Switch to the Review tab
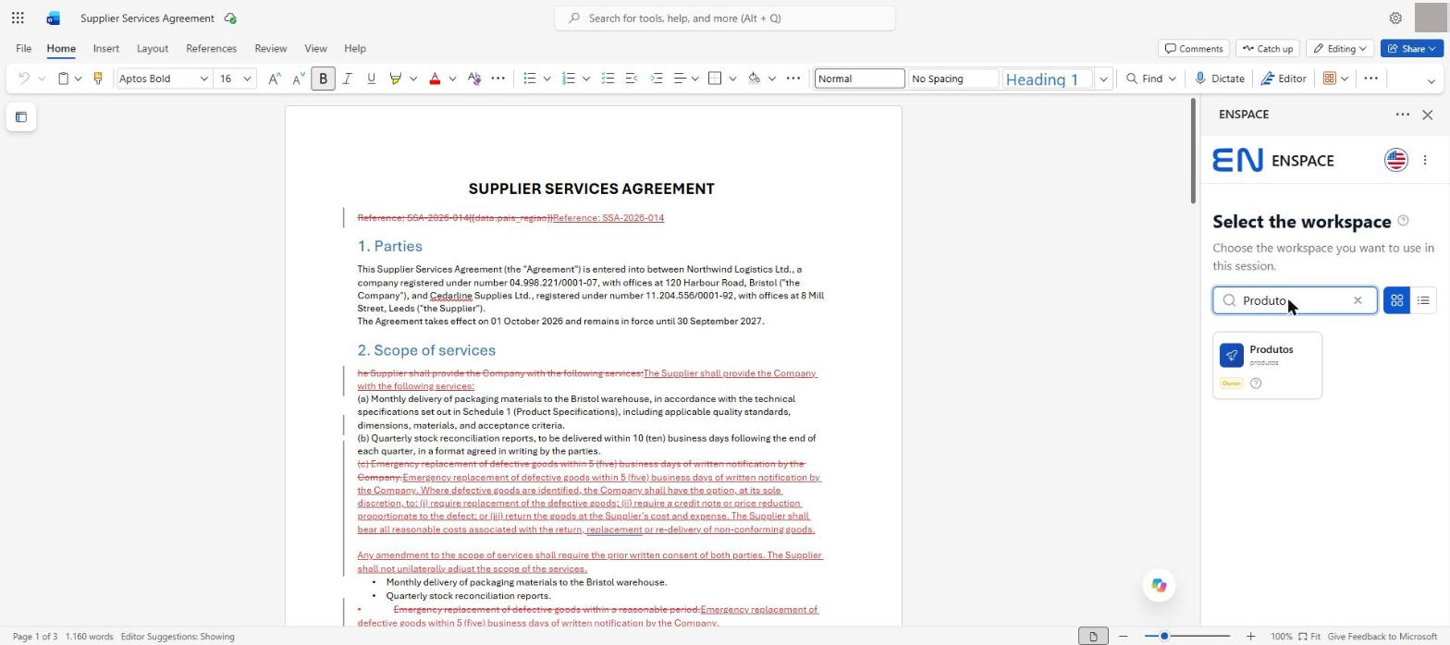 270,48
